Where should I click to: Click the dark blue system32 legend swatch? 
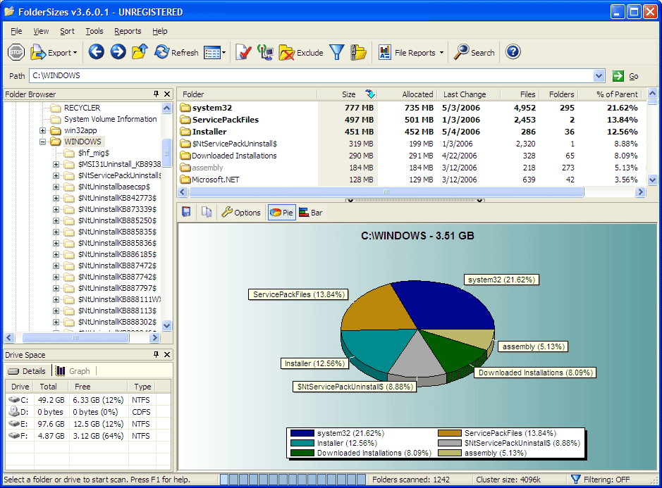[x=302, y=433]
